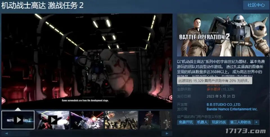Click the thumbnail strip horizontal scrollbar
This screenshot has height=137, width=270.
click(84, 133)
